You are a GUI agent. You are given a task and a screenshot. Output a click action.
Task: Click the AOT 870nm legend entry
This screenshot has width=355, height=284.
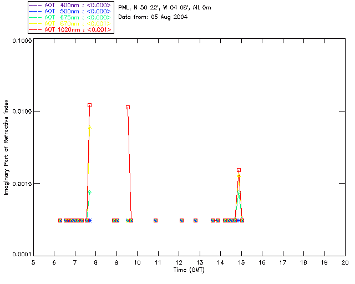(70, 23)
